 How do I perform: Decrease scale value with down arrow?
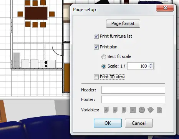[151, 68]
